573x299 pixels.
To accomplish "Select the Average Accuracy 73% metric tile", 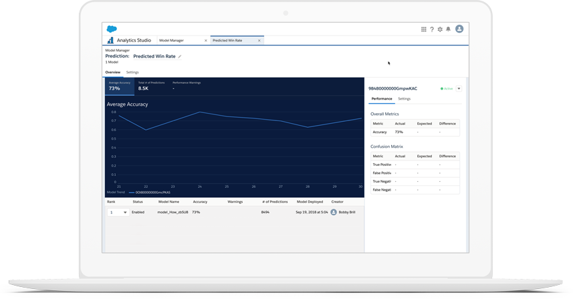I will 120,86.
